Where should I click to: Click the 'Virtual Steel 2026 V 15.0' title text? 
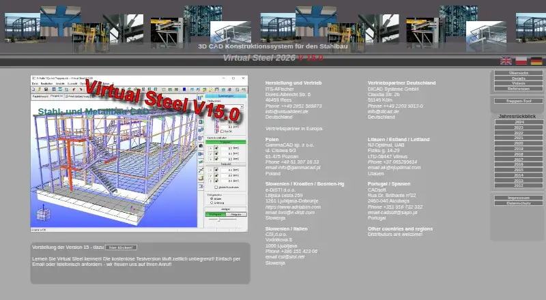click(x=273, y=58)
